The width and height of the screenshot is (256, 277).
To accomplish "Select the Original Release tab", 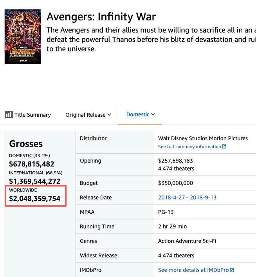I will click(x=88, y=115).
